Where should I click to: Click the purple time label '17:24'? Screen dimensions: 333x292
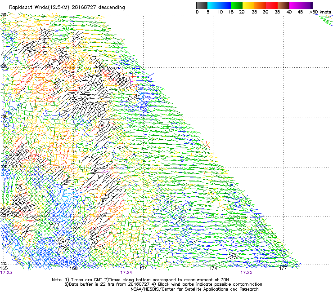[x=126, y=273]
